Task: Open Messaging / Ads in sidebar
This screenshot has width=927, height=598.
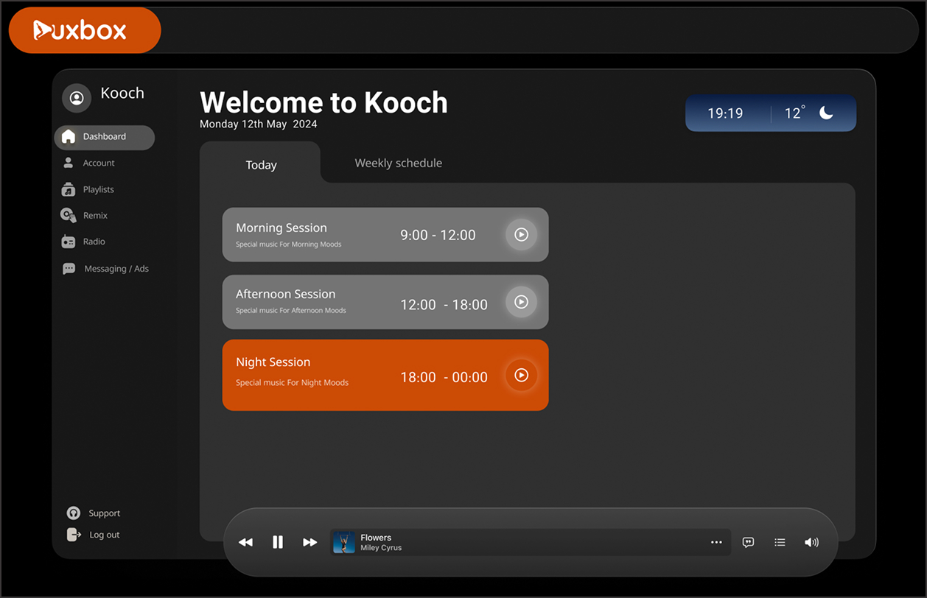Action: click(115, 269)
